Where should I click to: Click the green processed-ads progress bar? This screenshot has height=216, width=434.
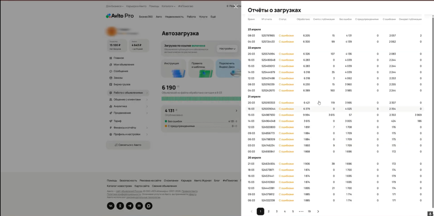click(x=201, y=98)
